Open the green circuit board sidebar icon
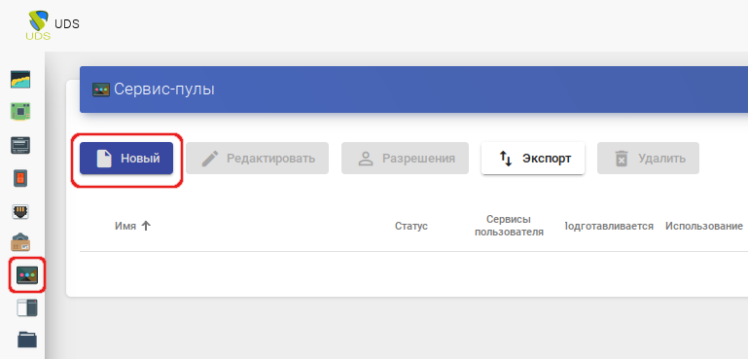The image size is (748, 359). 20,112
